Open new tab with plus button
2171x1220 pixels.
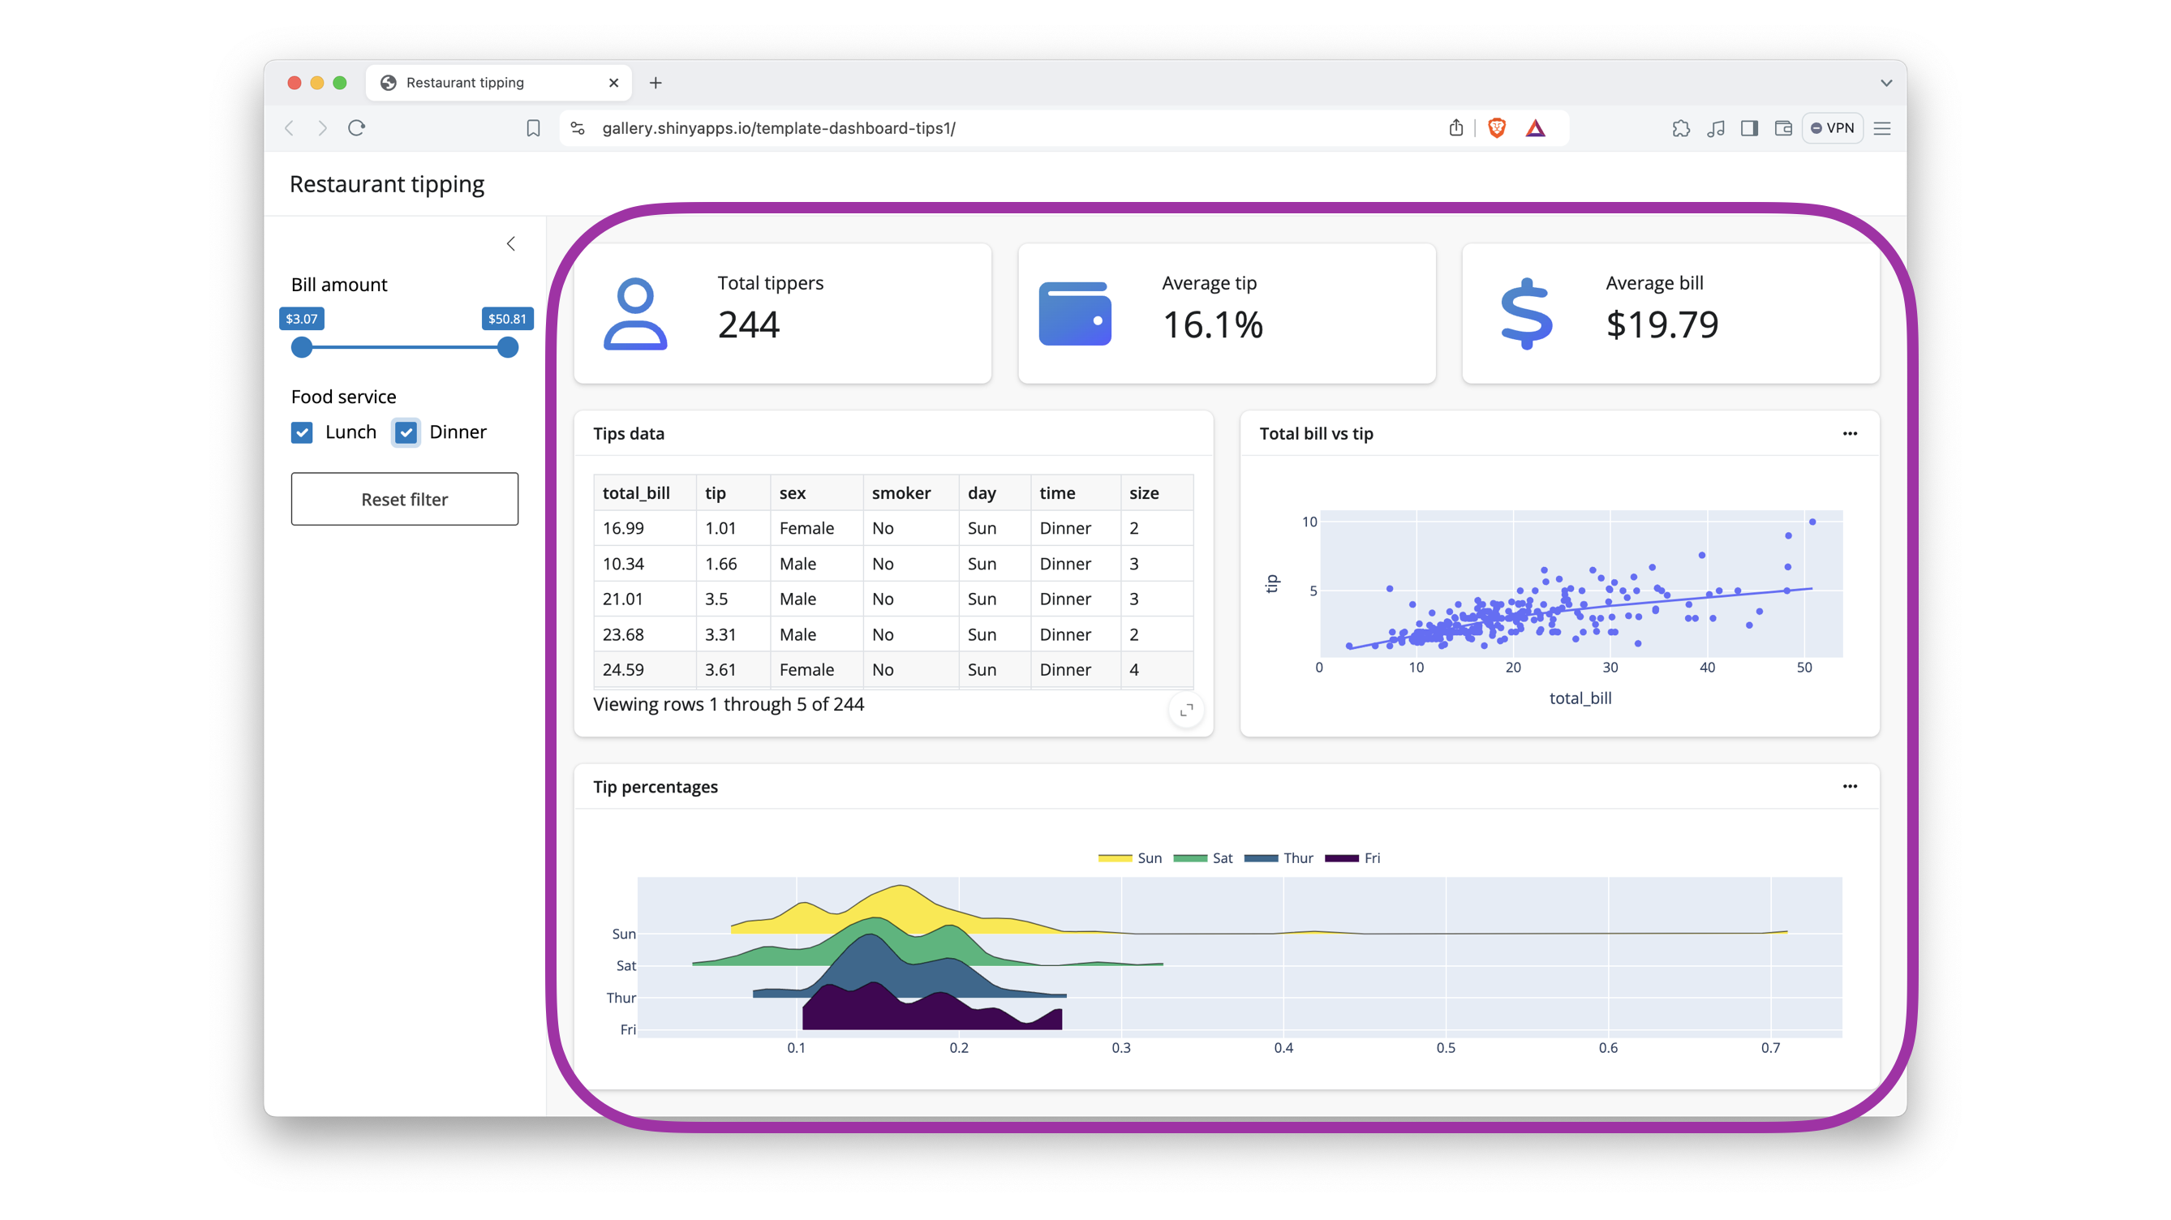(x=656, y=83)
